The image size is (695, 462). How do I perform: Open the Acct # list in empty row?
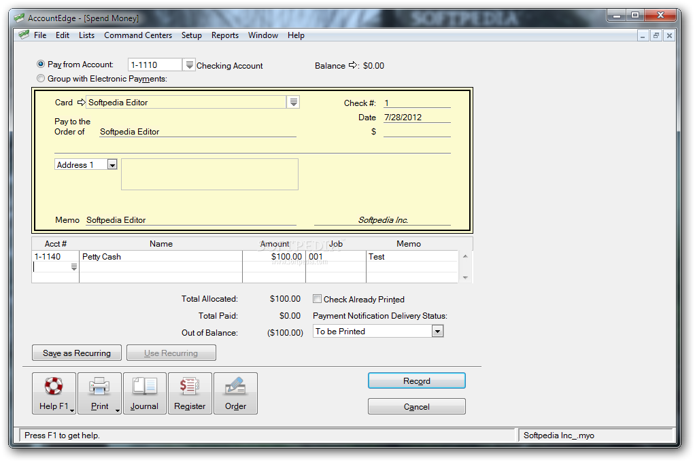coord(74,266)
